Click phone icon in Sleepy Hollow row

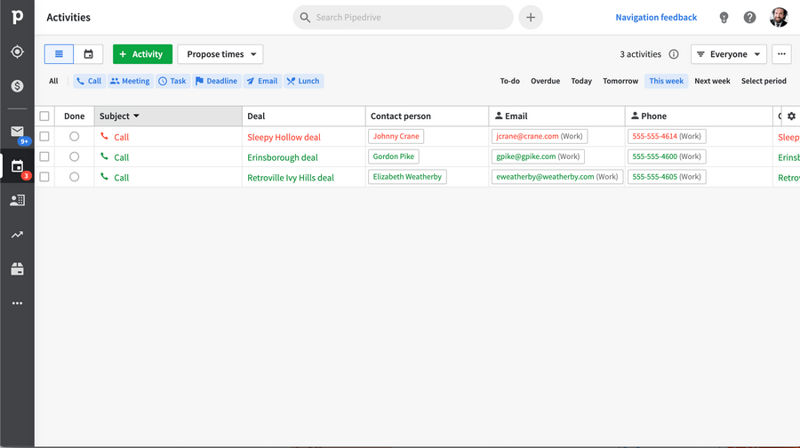tap(105, 136)
